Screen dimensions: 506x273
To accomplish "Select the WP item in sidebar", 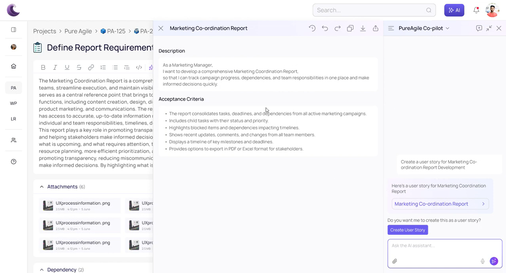I will coord(13,103).
